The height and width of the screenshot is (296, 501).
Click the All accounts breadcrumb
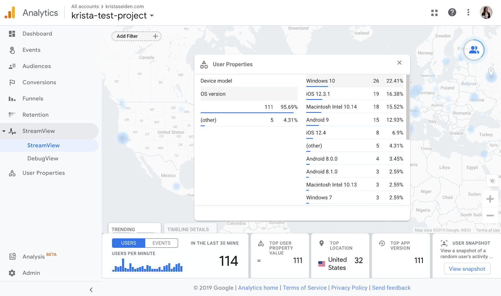click(x=85, y=6)
